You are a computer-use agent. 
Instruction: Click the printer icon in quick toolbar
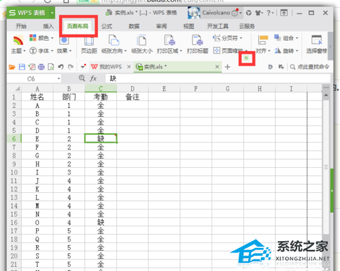click(41, 67)
